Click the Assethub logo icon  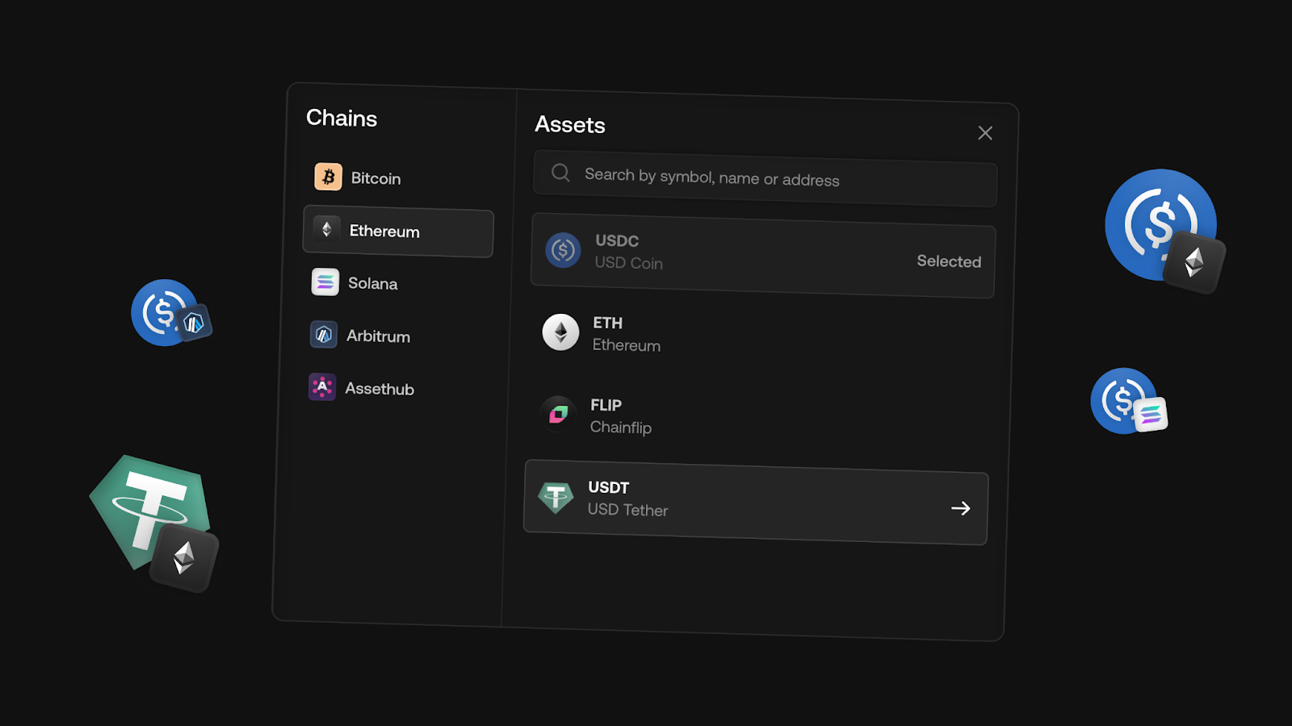click(x=322, y=387)
